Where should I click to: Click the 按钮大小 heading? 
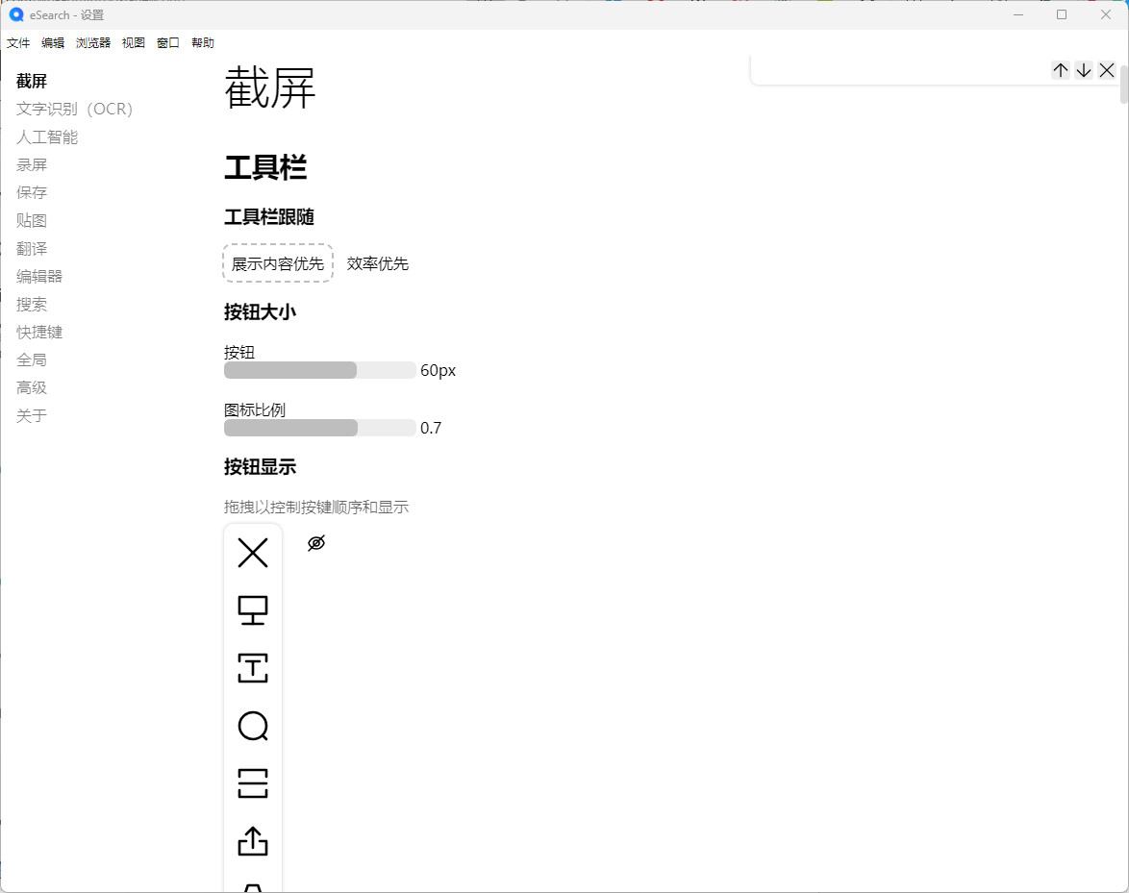coord(260,311)
